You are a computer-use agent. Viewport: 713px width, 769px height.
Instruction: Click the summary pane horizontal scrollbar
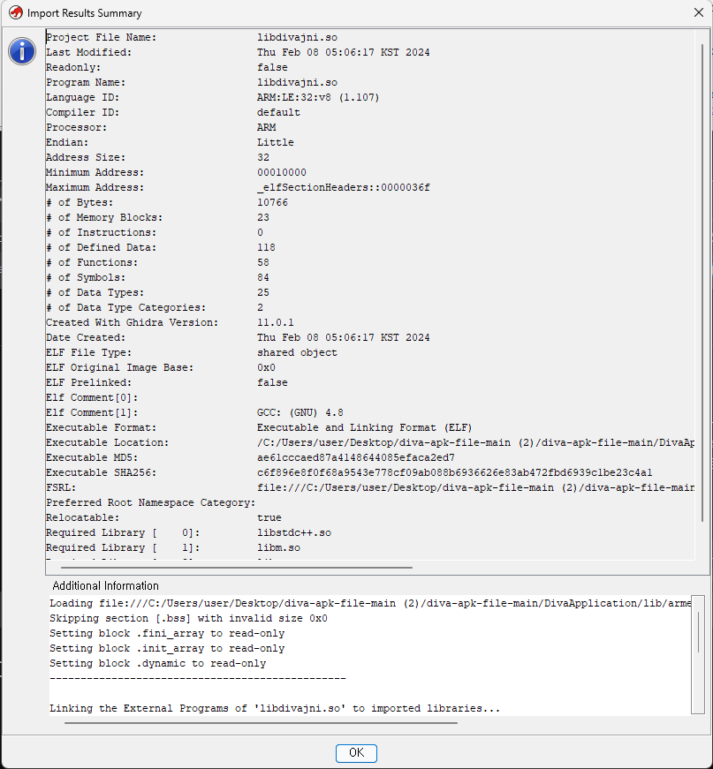click(x=237, y=567)
